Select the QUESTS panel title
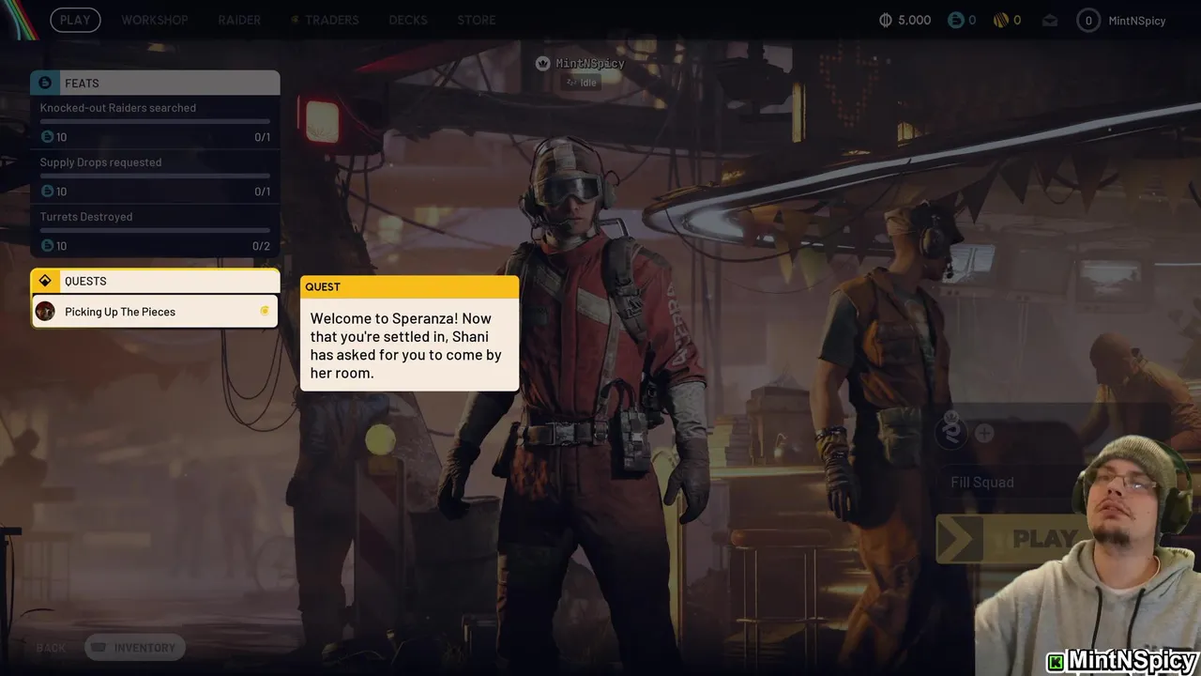This screenshot has width=1201, height=676. click(85, 281)
